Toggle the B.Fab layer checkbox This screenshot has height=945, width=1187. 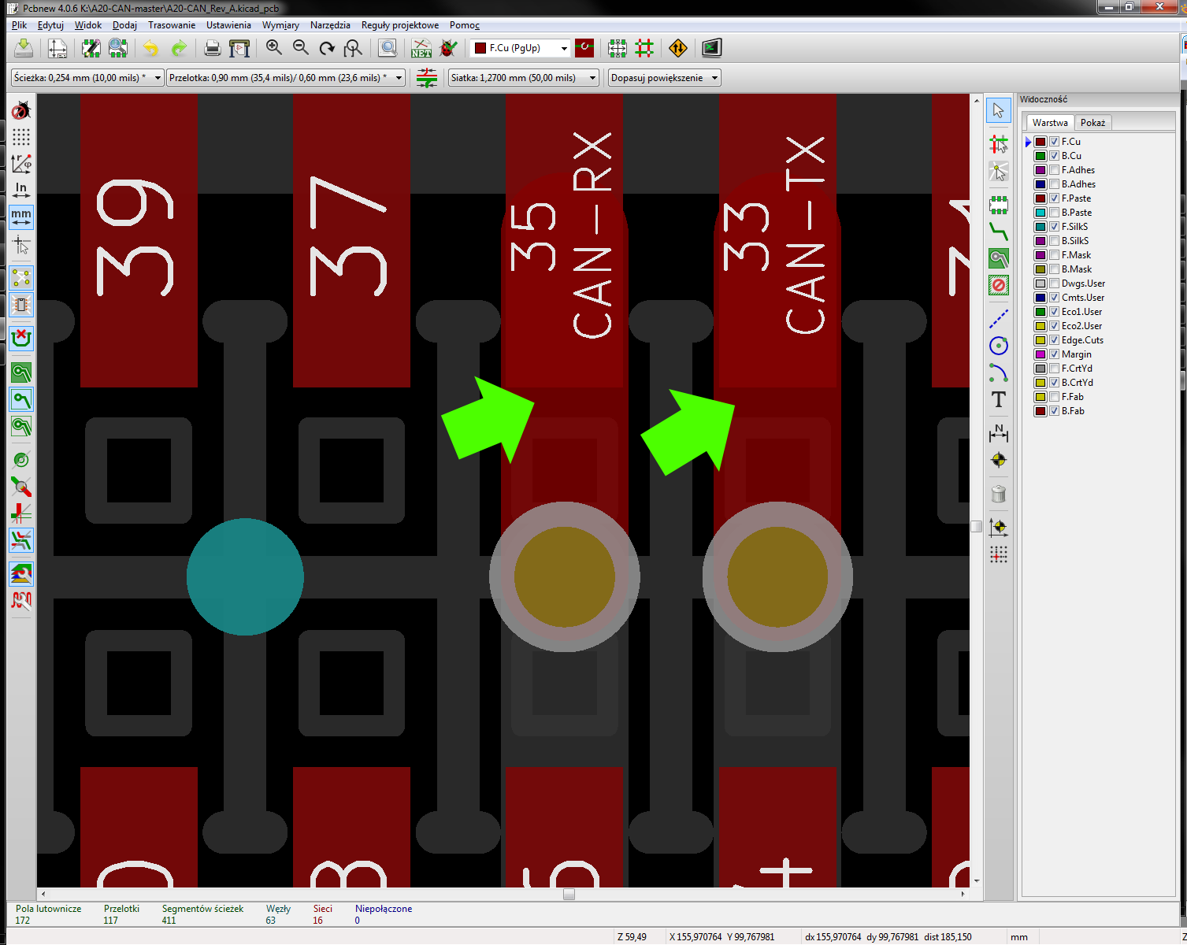tap(1054, 411)
